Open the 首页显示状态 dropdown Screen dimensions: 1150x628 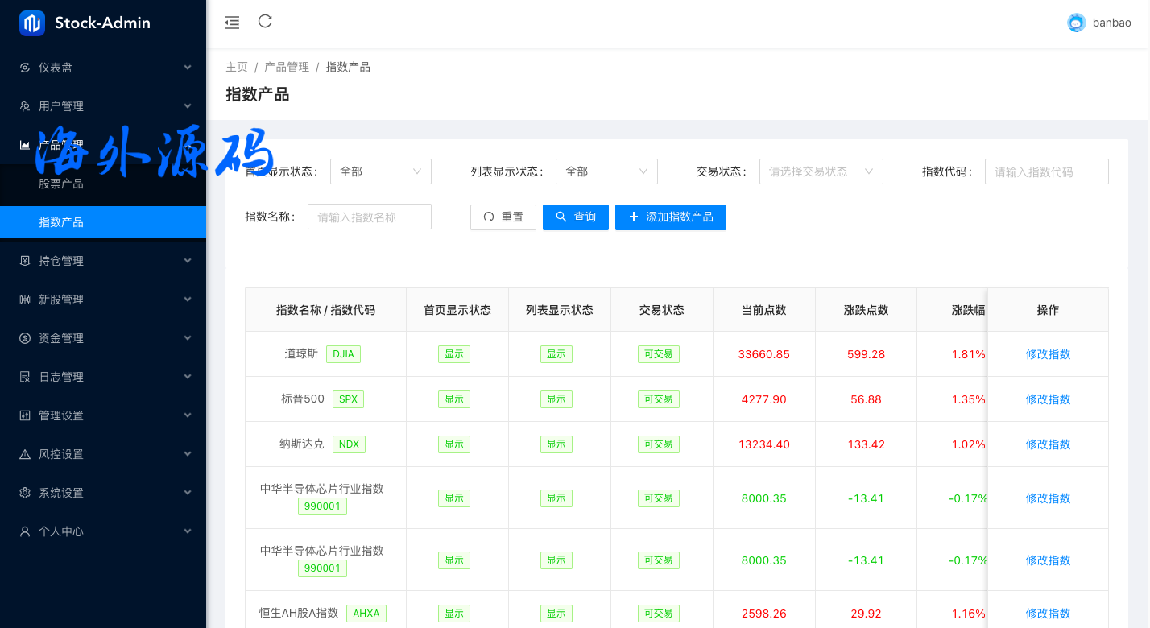pos(380,171)
